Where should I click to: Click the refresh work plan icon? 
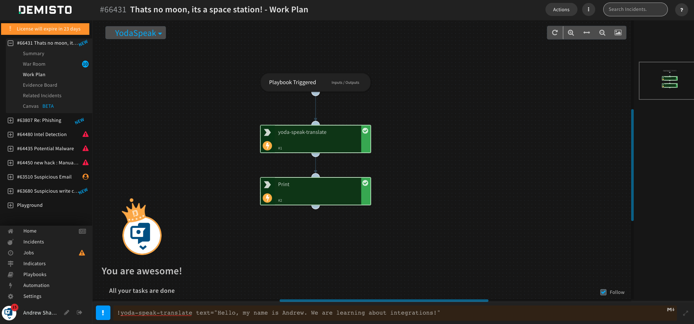pos(555,33)
